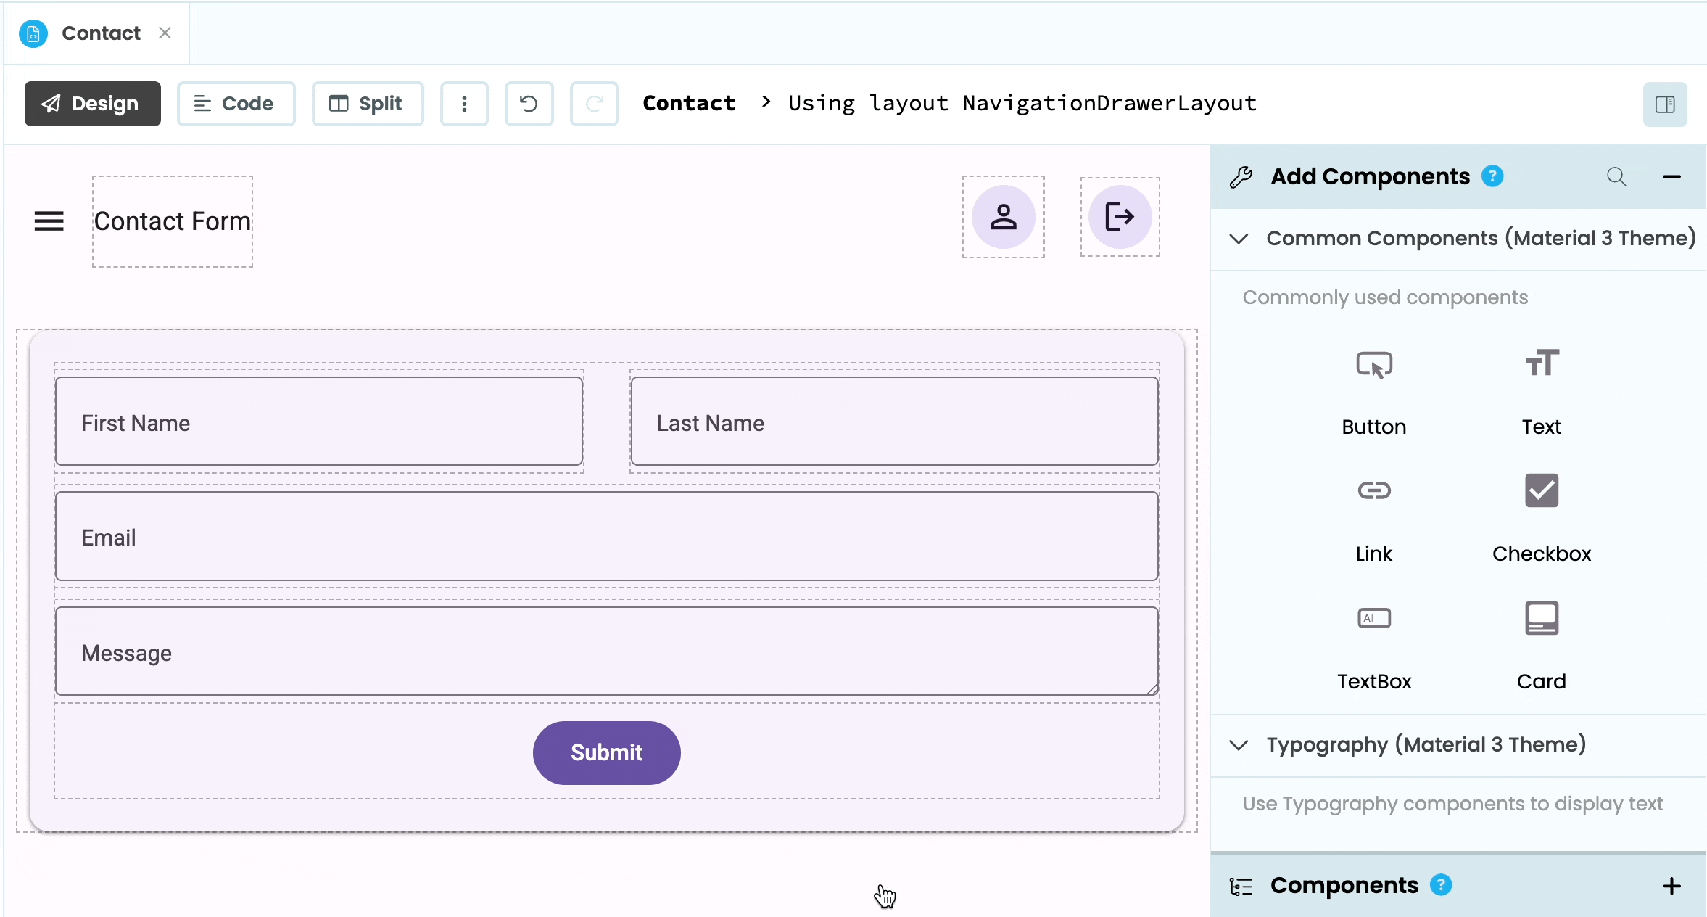This screenshot has height=917, width=1707.
Task: Click the logout icon button
Action: [x=1120, y=217]
